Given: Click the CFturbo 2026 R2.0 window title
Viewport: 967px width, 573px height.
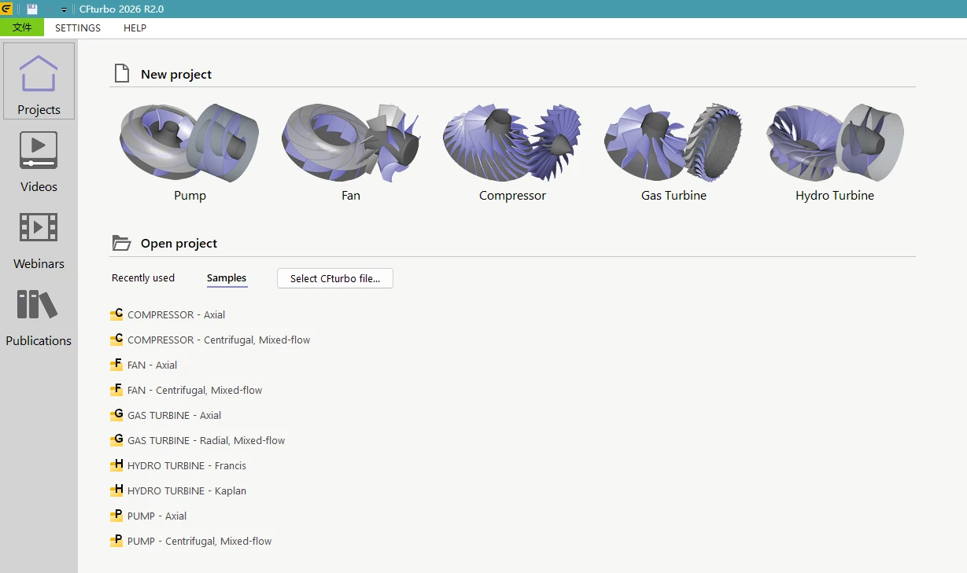Looking at the screenshot, I should 121,9.
